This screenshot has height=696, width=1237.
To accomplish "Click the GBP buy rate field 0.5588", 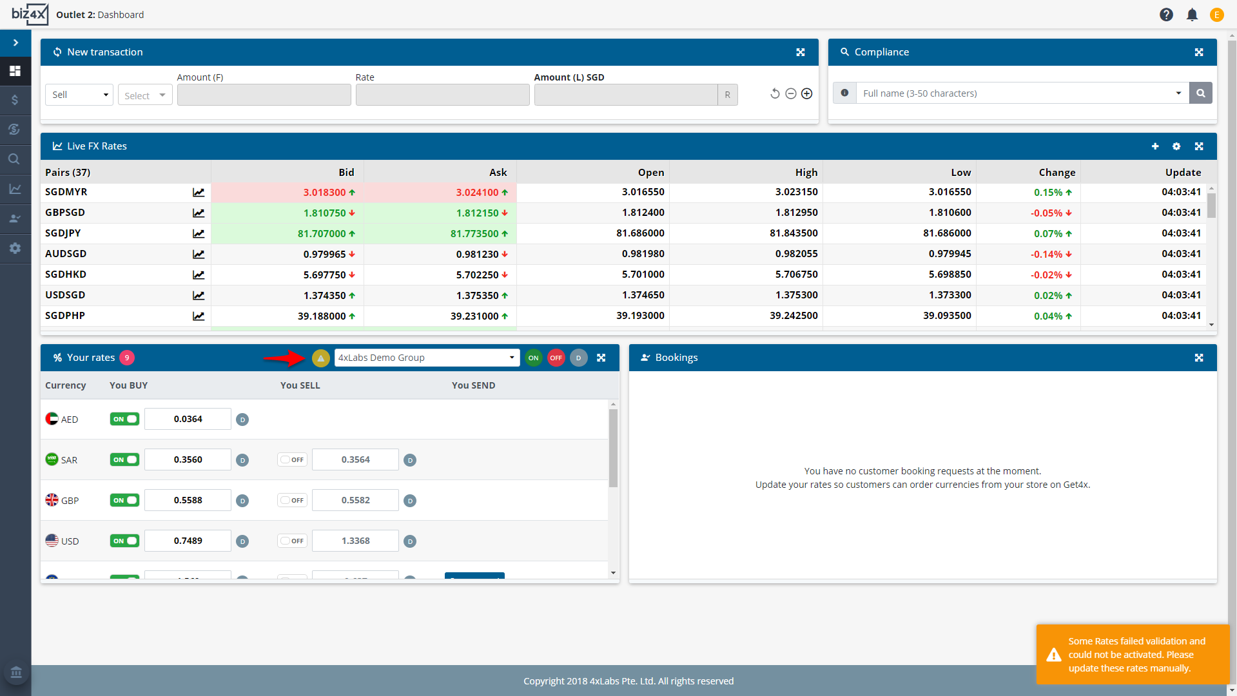I will coord(188,500).
